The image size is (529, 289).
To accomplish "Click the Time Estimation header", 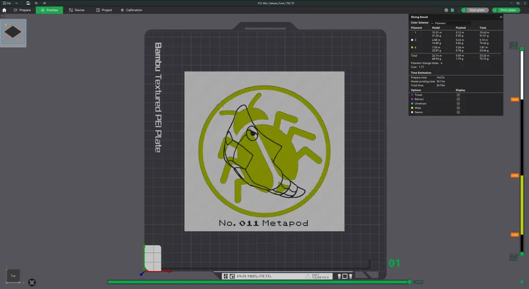I will tap(421, 73).
